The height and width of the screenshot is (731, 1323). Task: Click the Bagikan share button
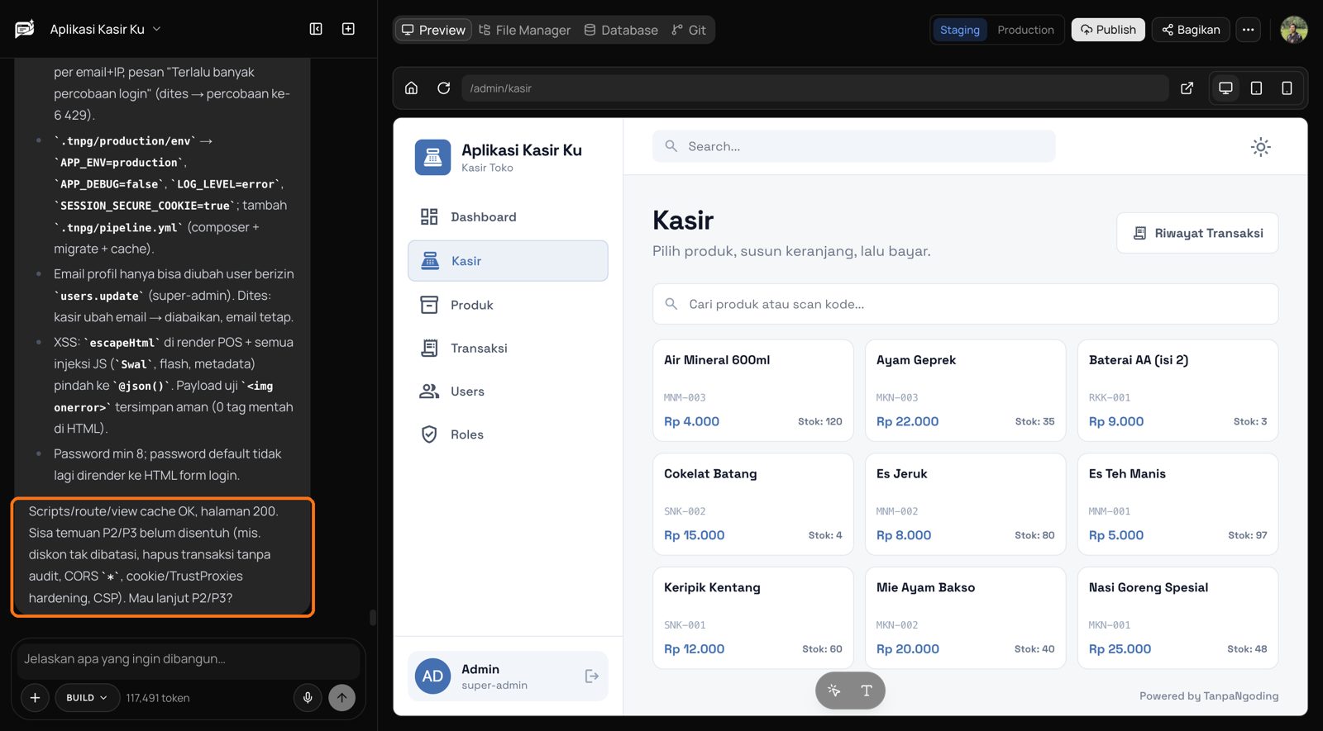1191,30
